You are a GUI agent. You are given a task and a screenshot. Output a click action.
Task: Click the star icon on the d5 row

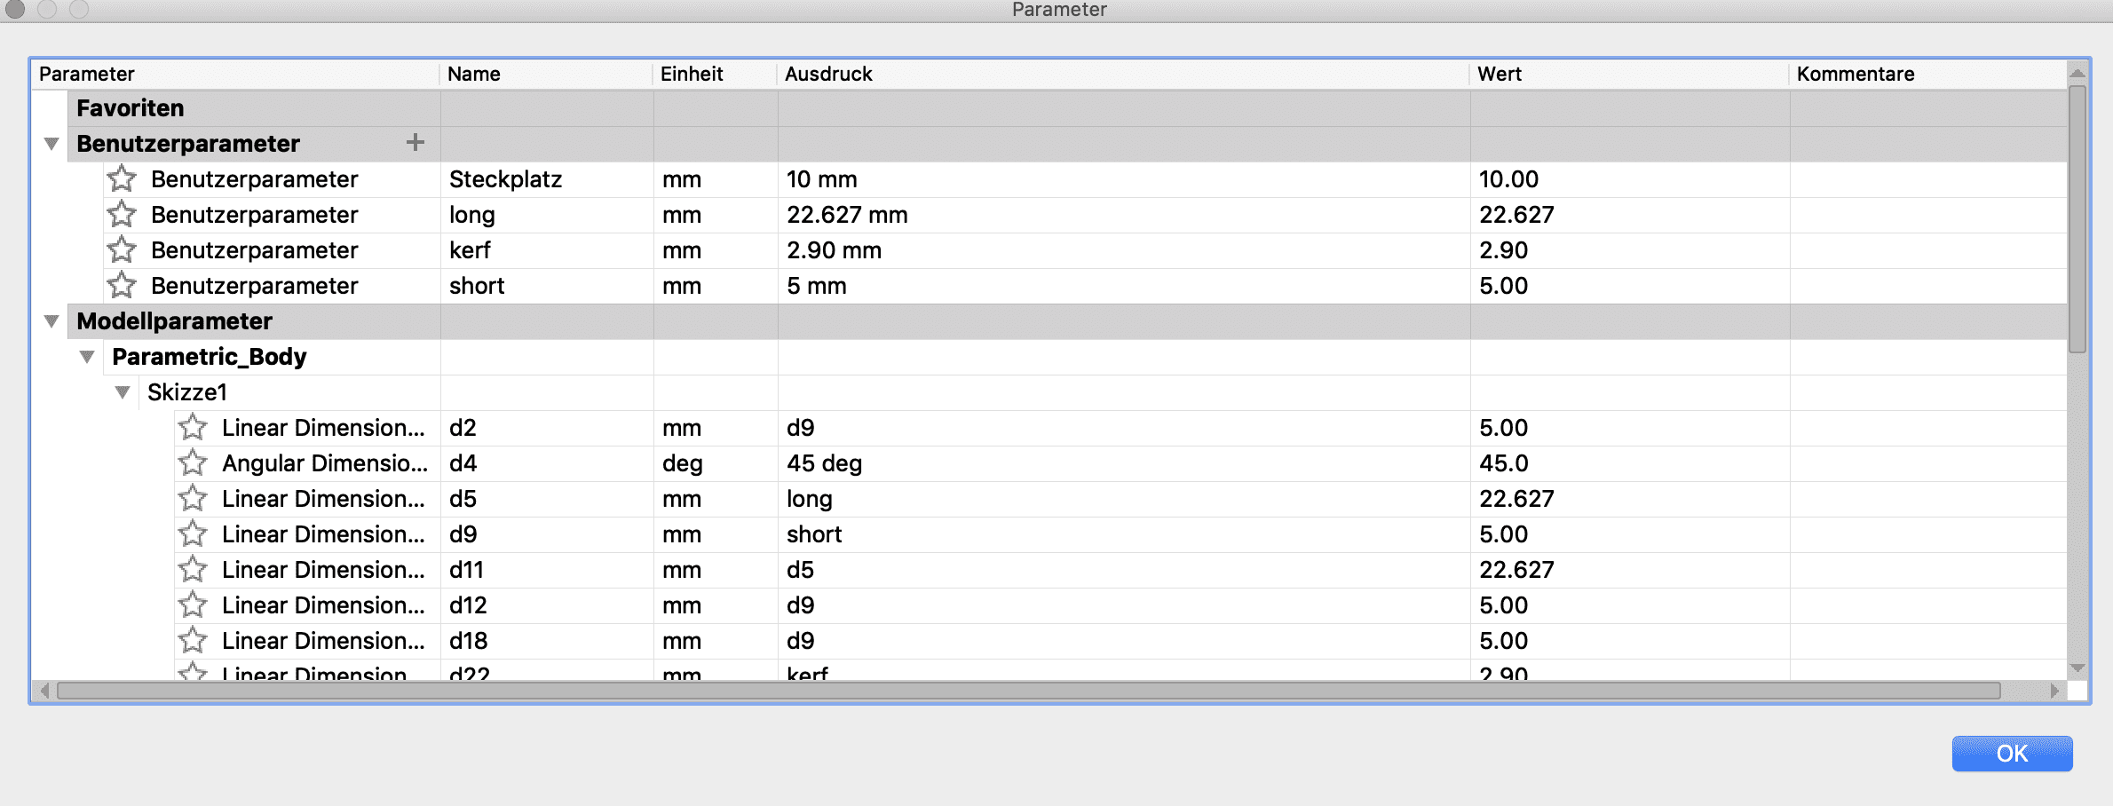[x=193, y=499]
